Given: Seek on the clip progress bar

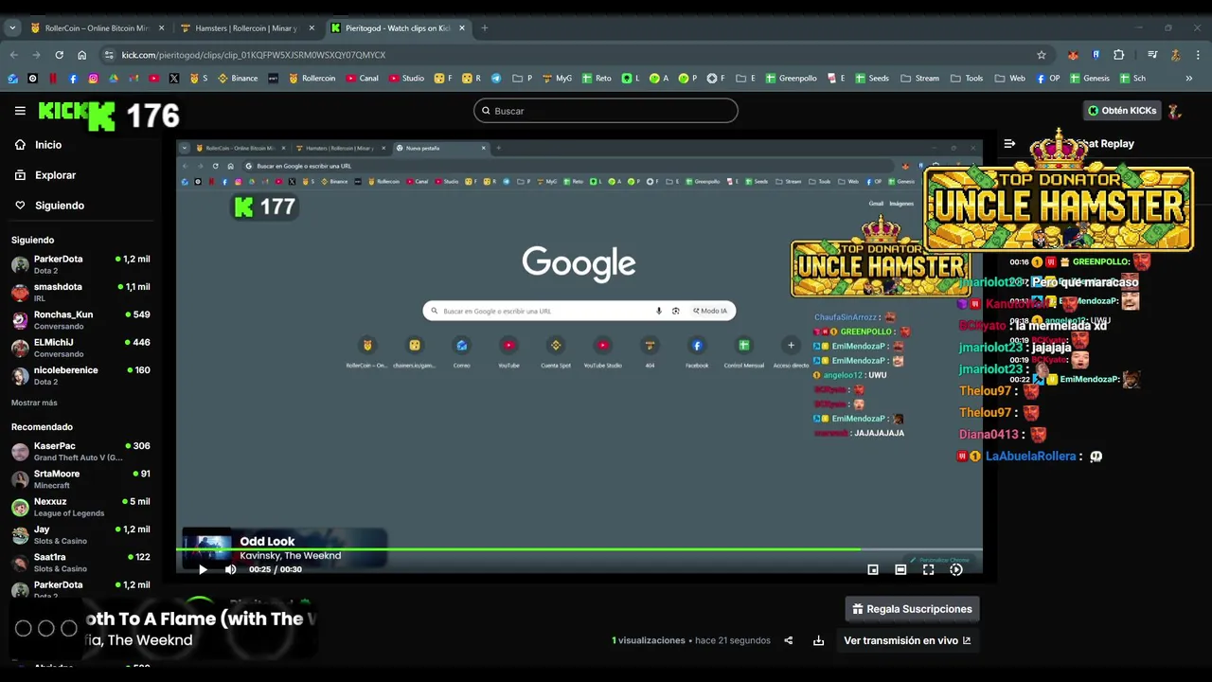Looking at the screenshot, I should coord(579,549).
